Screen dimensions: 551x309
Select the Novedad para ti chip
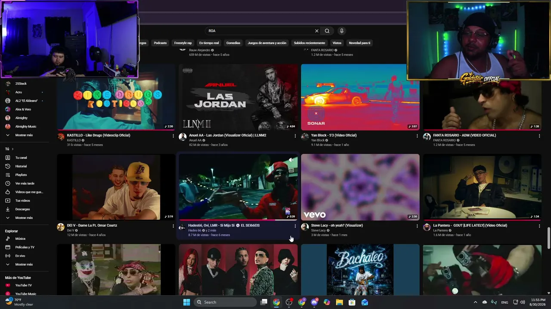[359, 43]
